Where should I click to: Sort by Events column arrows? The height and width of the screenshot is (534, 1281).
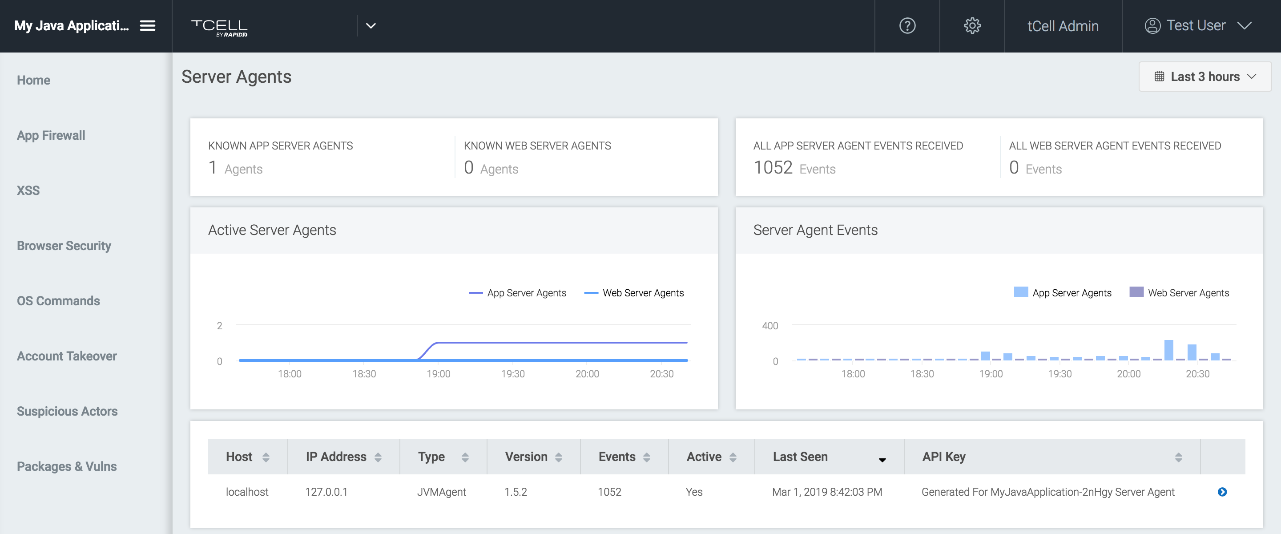(x=646, y=457)
